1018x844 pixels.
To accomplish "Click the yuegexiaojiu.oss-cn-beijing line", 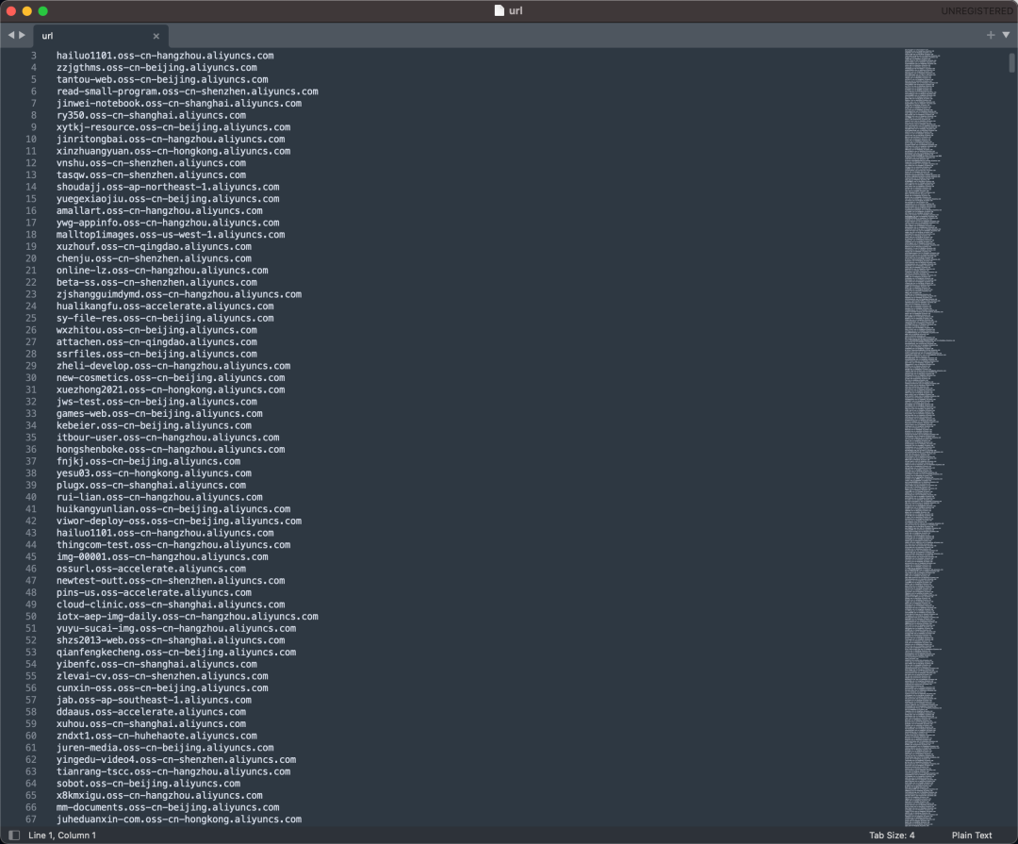I will 168,199.
